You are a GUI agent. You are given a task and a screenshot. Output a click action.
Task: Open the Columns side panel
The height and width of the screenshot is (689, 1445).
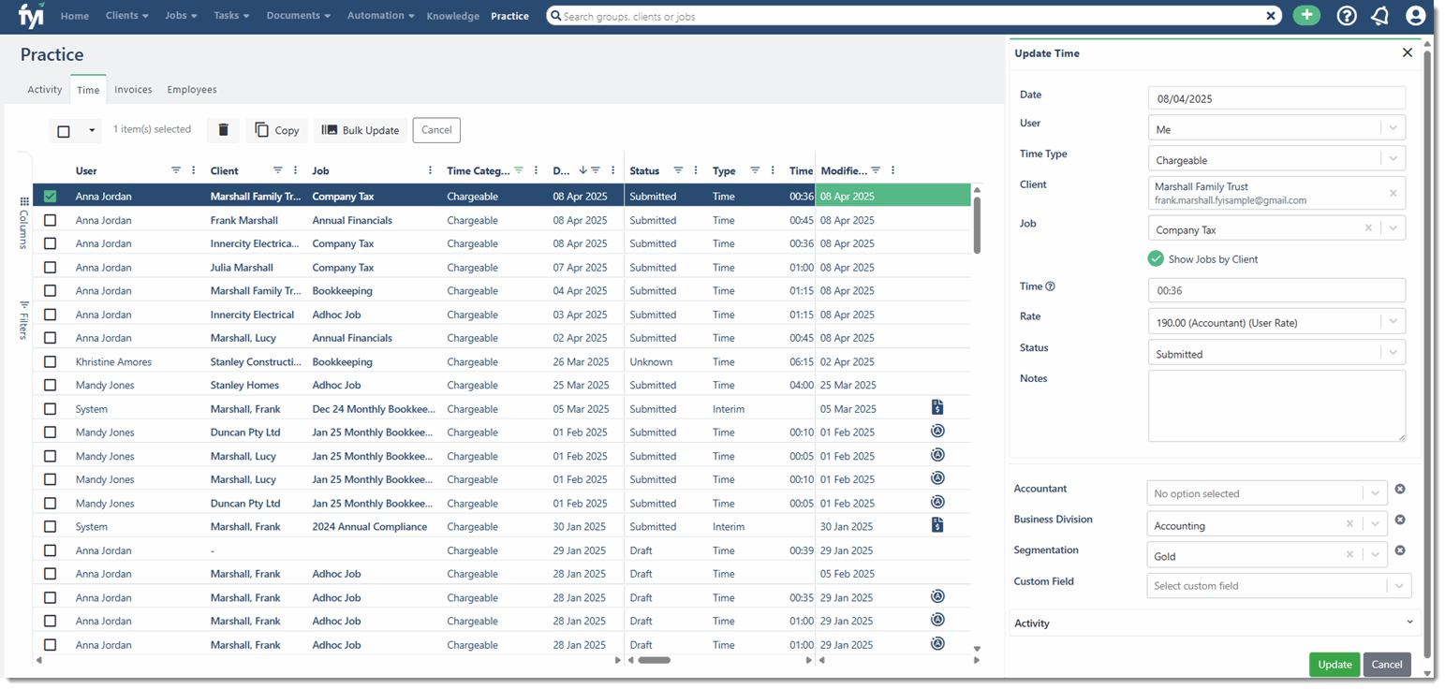point(24,222)
